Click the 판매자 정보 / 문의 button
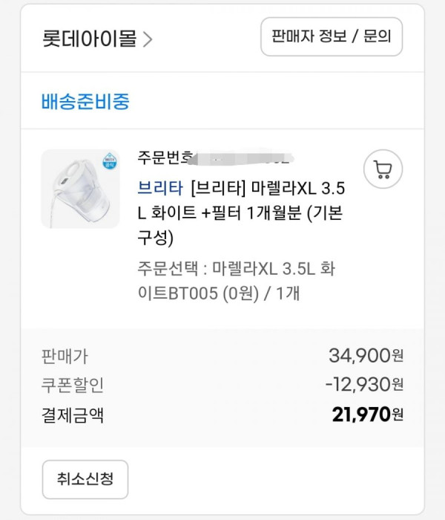This screenshot has height=520, width=445. pyautogui.click(x=332, y=36)
